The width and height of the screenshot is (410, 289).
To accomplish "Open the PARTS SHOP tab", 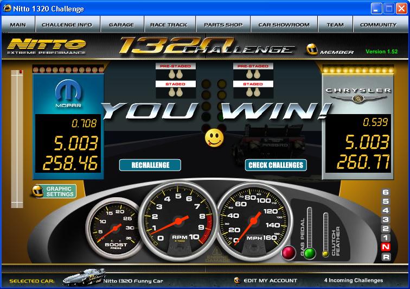I will pyautogui.click(x=223, y=24).
